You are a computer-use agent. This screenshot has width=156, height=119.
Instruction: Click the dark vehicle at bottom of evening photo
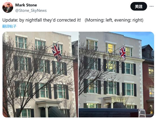(109, 113)
